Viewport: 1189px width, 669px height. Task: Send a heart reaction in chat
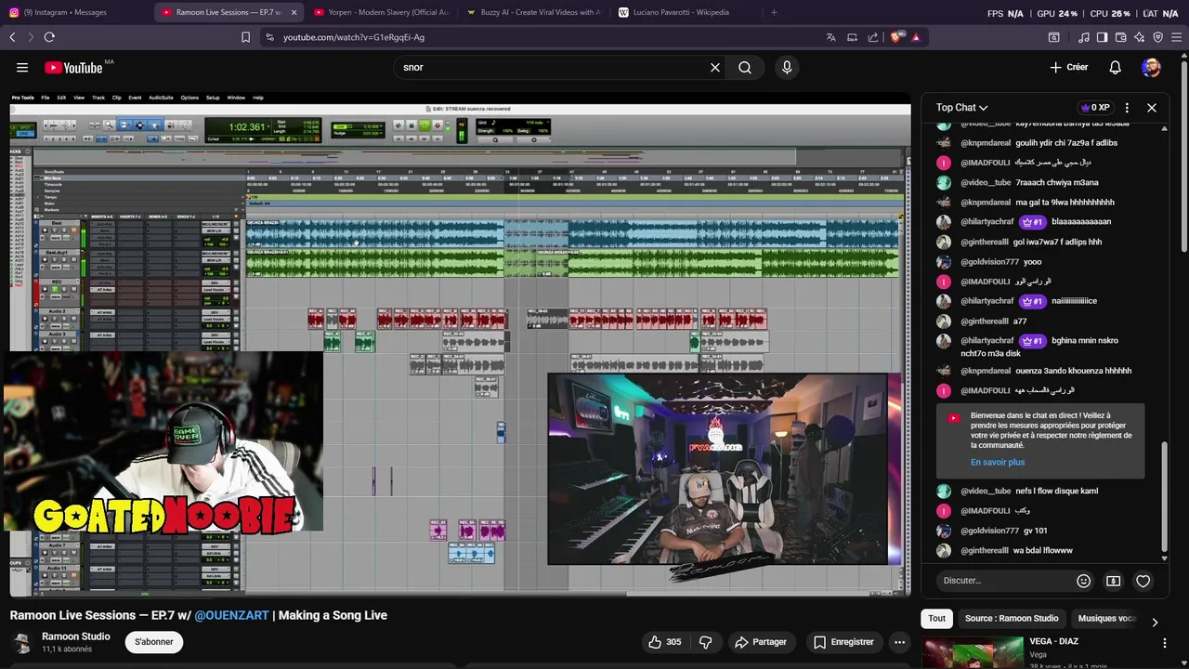click(x=1143, y=581)
